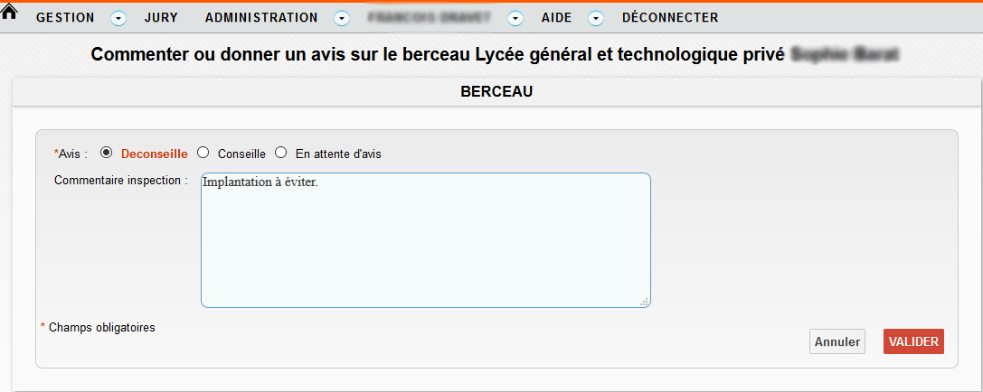Expand the arrow right after ADMINISTRATION
The height and width of the screenshot is (392, 983).
pos(342,18)
